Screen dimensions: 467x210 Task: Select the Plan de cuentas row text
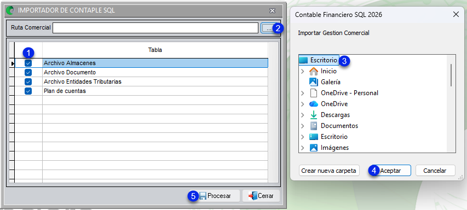point(65,91)
